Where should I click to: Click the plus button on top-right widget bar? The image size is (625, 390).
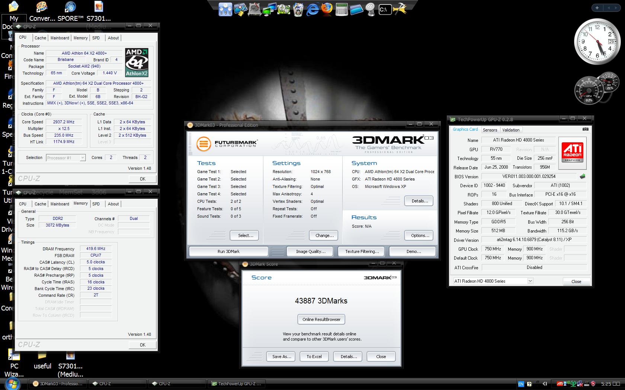pos(597,8)
